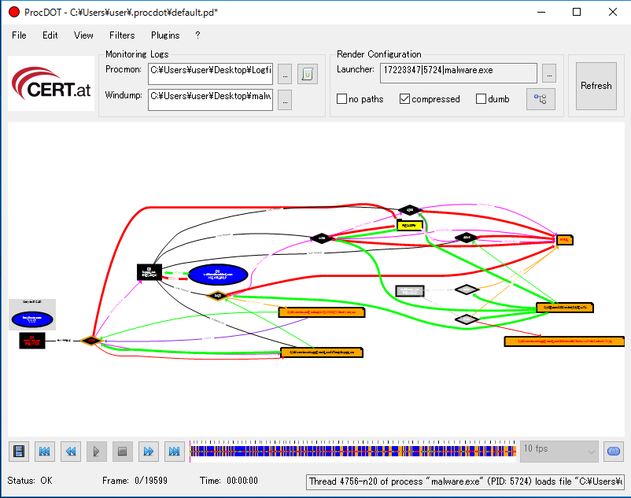Step back one frame with rewind icon
This screenshot has width=631, height=498.
(71, 452)
